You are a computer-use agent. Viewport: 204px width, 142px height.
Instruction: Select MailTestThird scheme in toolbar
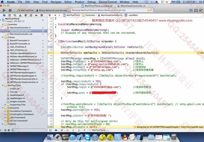point(25,10)
